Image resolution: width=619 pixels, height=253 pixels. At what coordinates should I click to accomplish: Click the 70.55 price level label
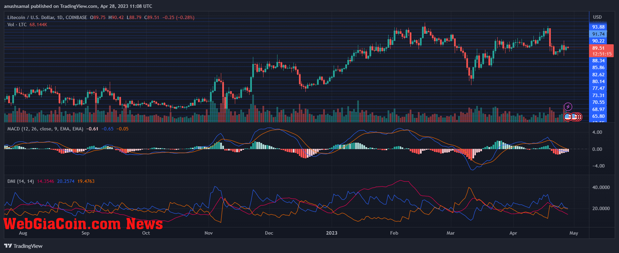(x=598, y=102)
